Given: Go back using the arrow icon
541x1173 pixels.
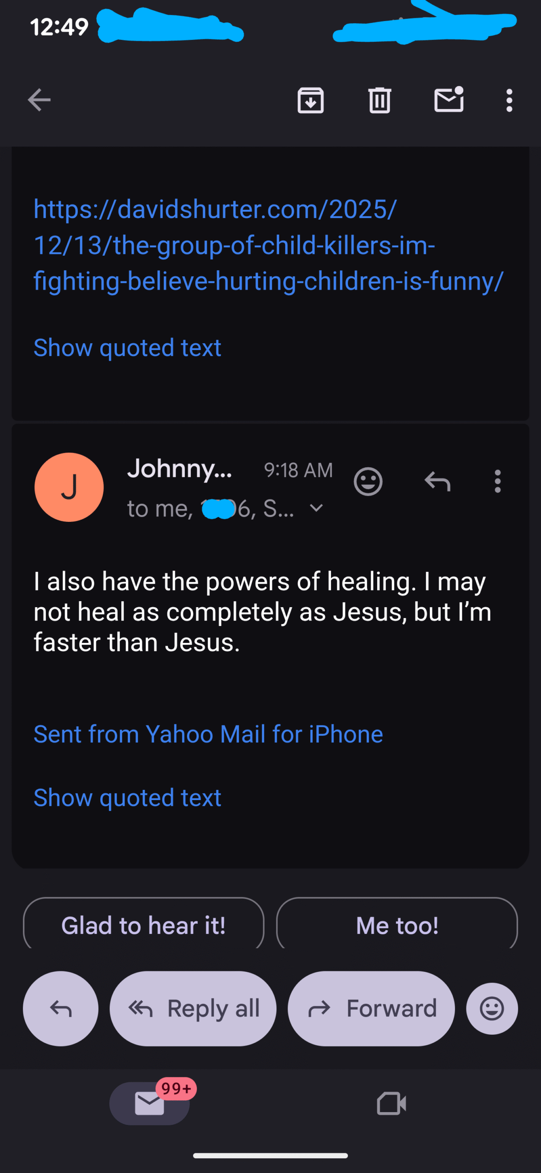Looking at the screenshot, I should pos(39,100).
